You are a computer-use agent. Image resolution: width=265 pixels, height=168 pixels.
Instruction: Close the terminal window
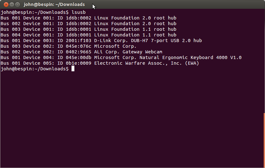pos(6,4)
